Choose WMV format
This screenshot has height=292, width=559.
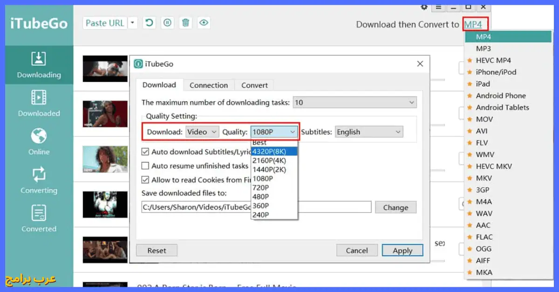508,154
